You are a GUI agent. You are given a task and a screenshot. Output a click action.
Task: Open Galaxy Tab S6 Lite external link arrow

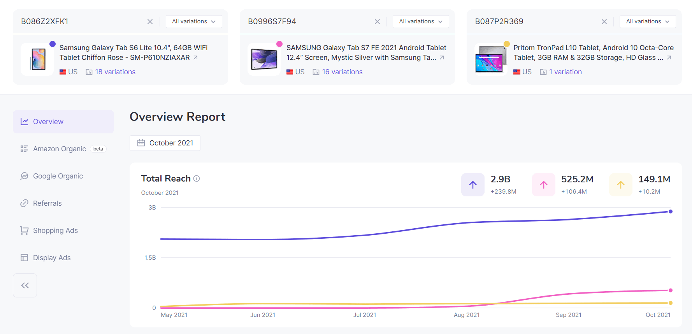pyautogui.click(x=195, y=58)
